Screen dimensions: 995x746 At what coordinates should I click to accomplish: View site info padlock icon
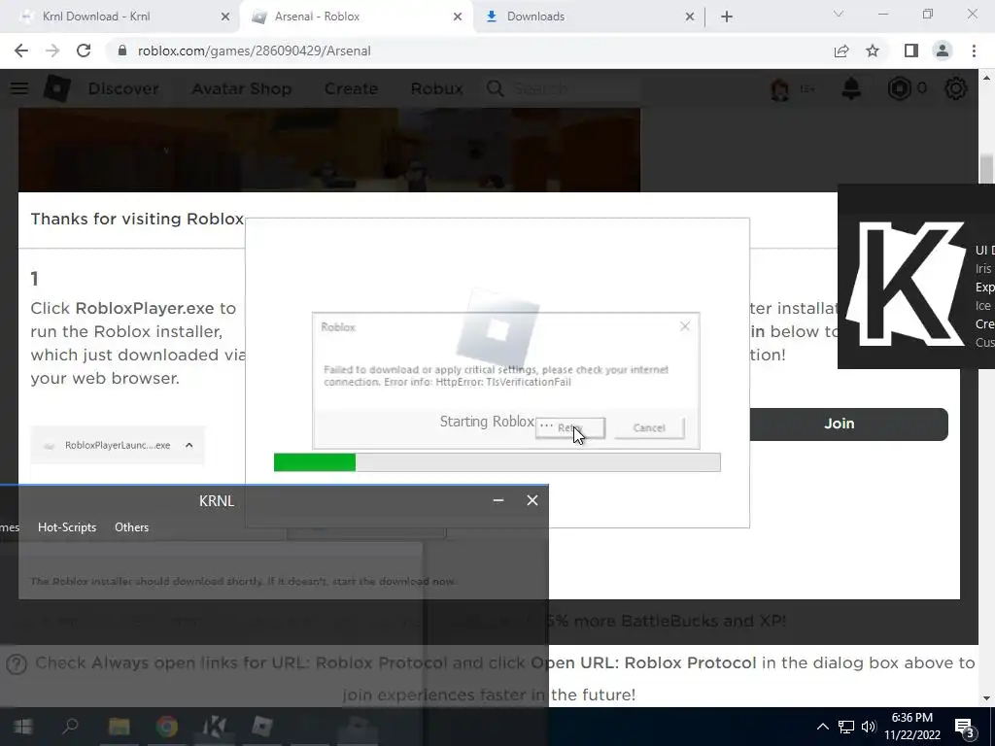[x=122, y=51]
